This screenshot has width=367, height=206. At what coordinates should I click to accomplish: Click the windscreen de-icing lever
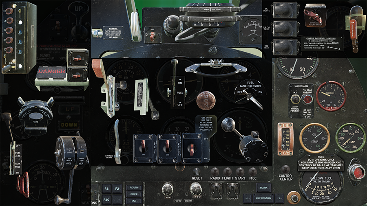point(316,12)
